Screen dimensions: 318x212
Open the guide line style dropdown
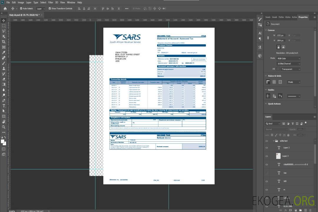pyautogui.click(x=294, y=96)
